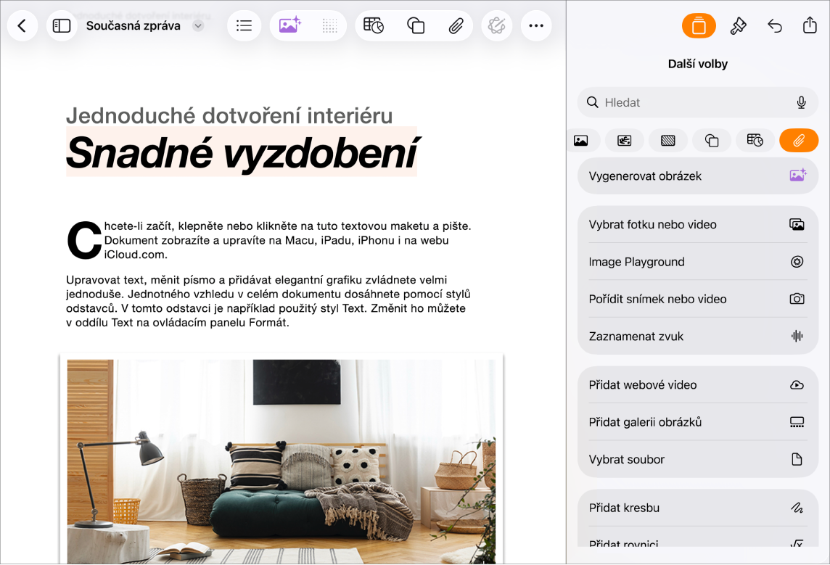Image resolution: width=830 pixels, height=565 pixels.
Task: Select Vybrat fotku nebo video
Action: 698,225
